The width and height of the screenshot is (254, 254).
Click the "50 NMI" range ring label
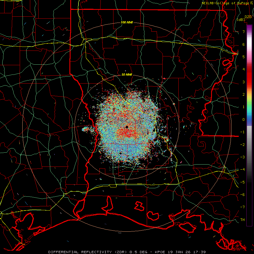127,75
